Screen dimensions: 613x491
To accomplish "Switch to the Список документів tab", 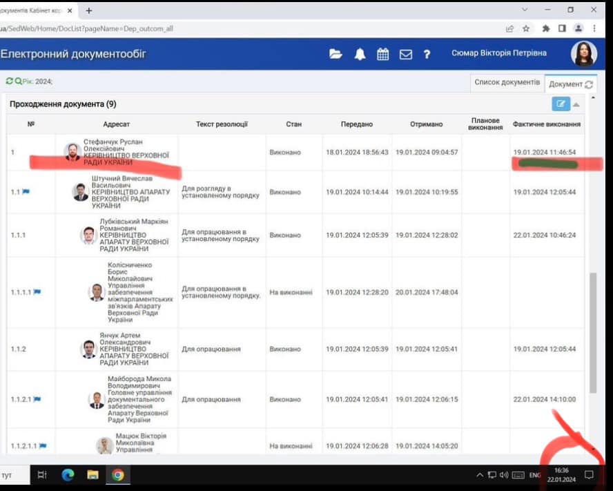I will pos(507,82).
